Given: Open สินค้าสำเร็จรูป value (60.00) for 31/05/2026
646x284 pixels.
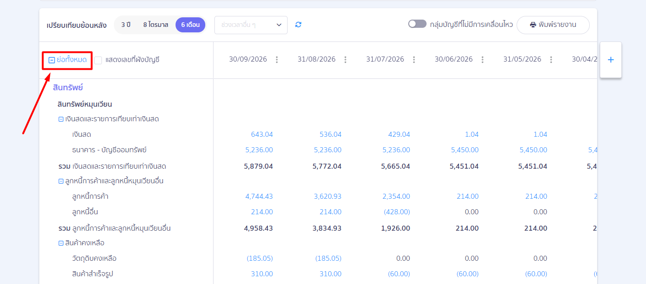Looking at the screenshot, I should (536, 274).
